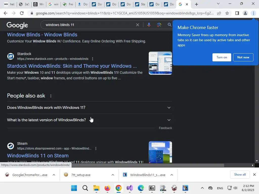Open WindowBlinds 11 on Steam link
This screenshot has width=259, height=194.
[38, 156]
